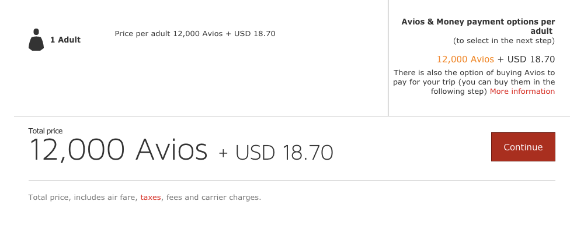The image size is (584, 236).
Task: Open the red taxes link
Action: click(150, 198)
